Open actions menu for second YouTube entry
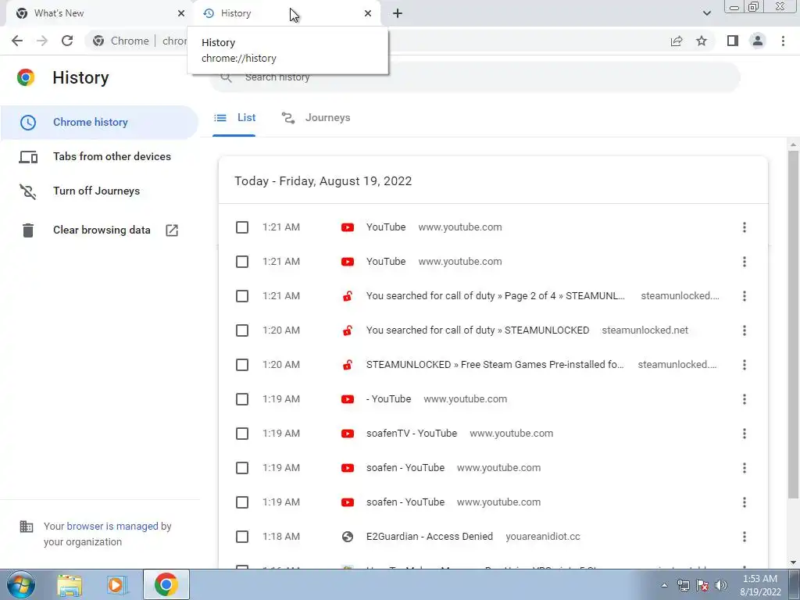Screen dimensions: 800x600 [745, 262]
